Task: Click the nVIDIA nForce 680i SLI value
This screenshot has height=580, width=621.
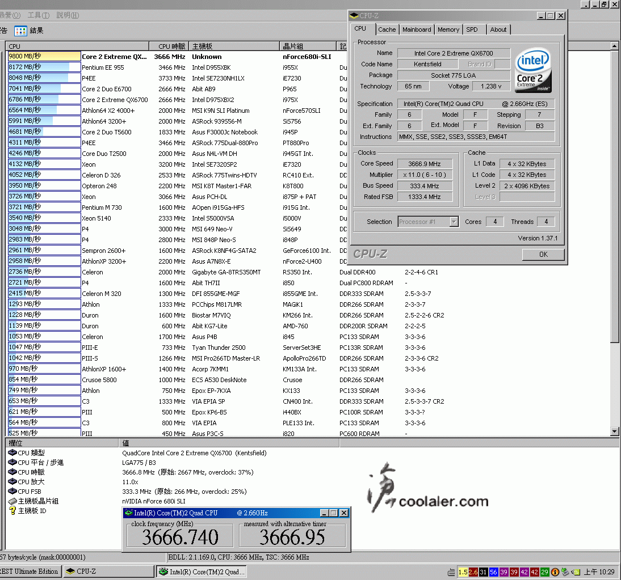Action: tap(154, 501)
